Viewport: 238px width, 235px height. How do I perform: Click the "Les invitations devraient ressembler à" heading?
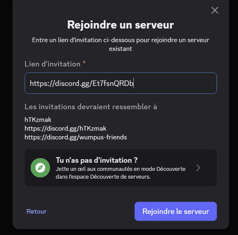(91, 107)
